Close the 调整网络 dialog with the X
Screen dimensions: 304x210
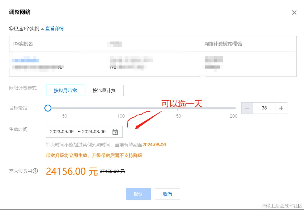[294, 13]
